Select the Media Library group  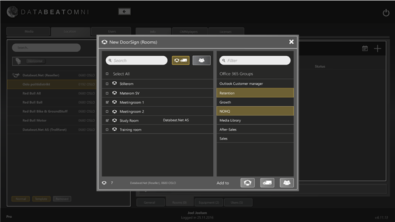255,120
